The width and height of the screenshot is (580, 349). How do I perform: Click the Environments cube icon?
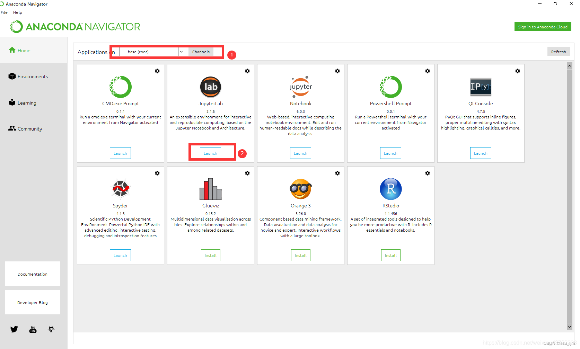pyautogui.click(x=12, y=76)
